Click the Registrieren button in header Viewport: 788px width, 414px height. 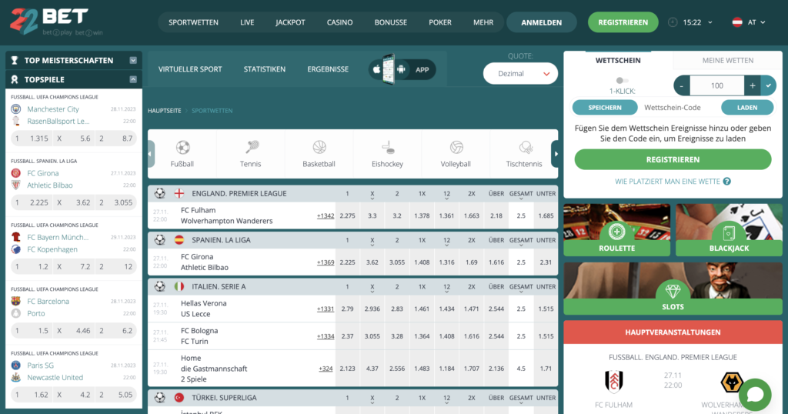point(623,22)
